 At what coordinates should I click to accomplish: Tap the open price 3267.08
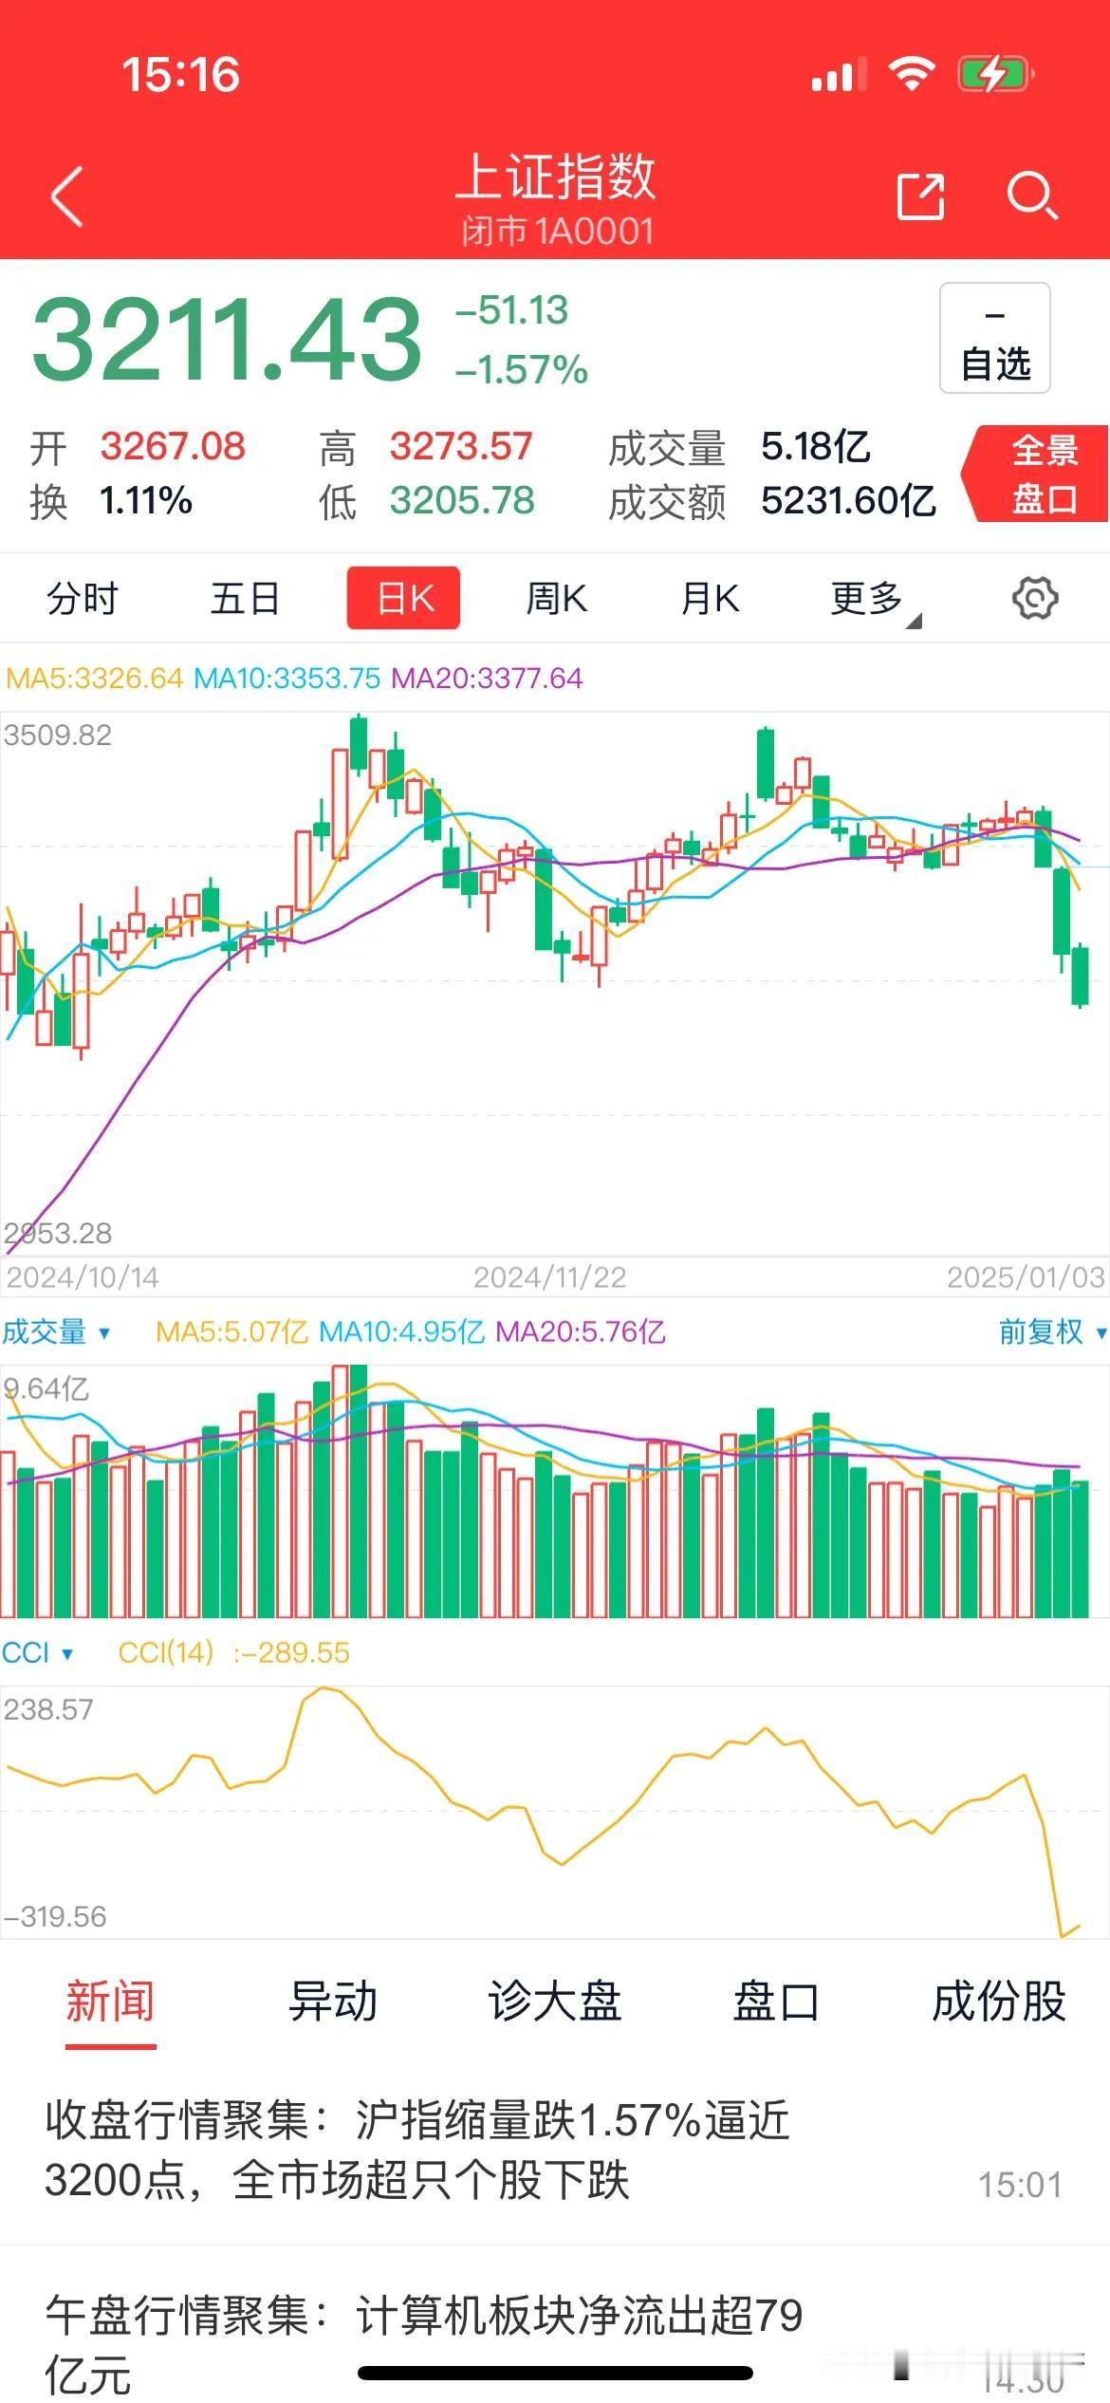point(173,446)
